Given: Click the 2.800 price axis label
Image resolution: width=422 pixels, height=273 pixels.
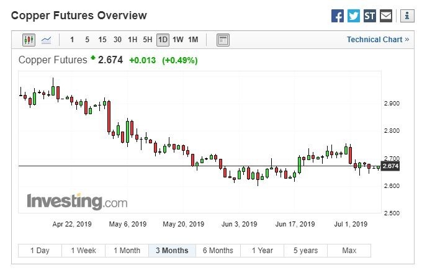Looking at the screenshot, I should tap(392, 131).
